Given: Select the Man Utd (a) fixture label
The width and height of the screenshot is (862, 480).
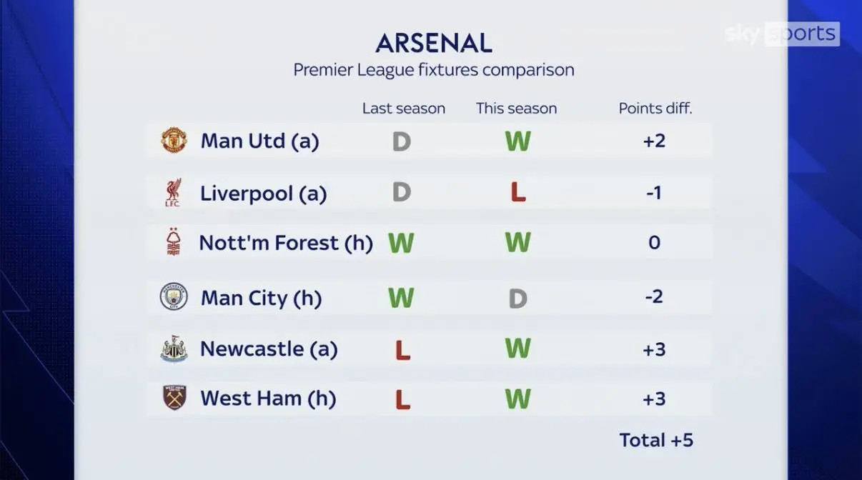Looking at the screenshot, I should click(259, 141).
